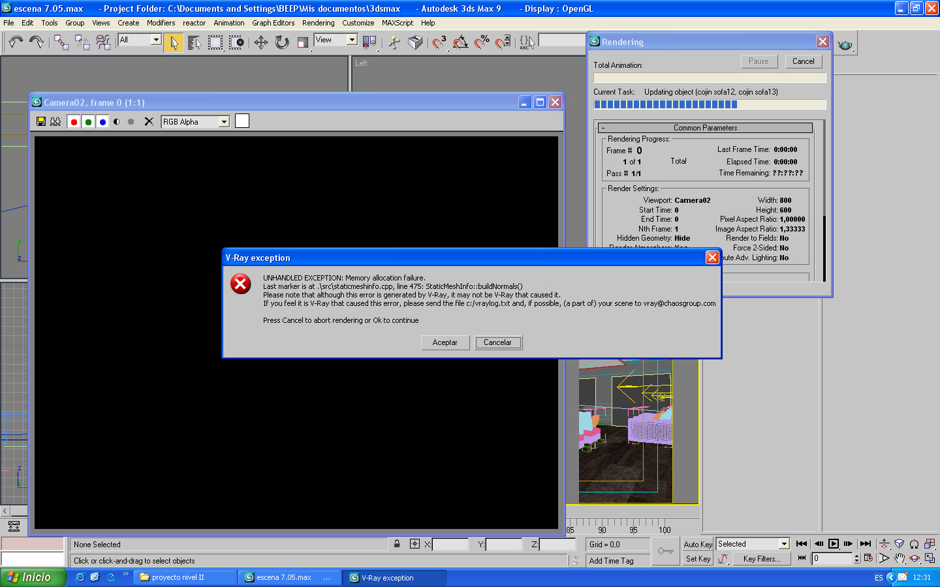The height and width of the screenshot is (587, 940).
Task: Toggle the Angle Snap magnet
Action: pos(460,42)
